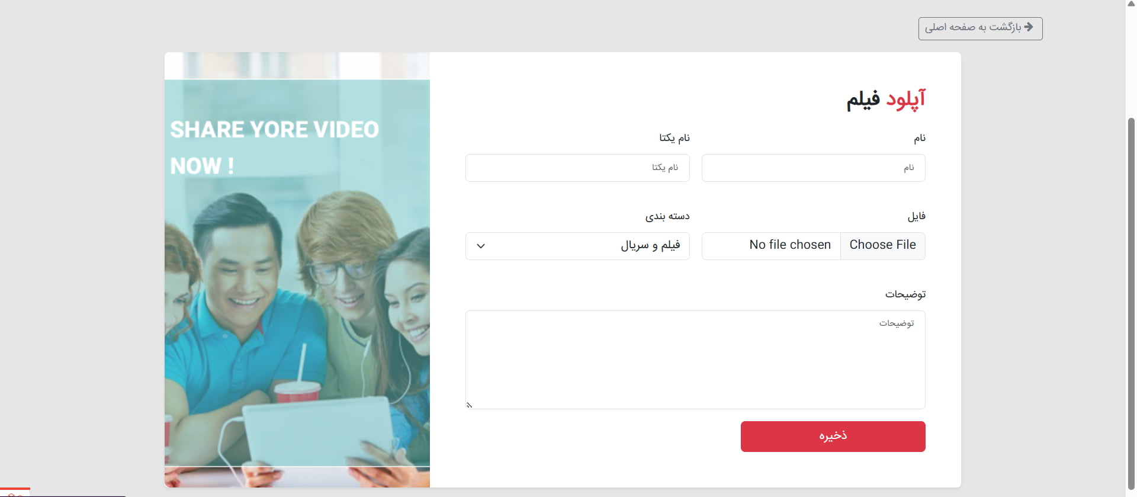Click the Choose File button

pyautogui.click(x=882, y=245)
